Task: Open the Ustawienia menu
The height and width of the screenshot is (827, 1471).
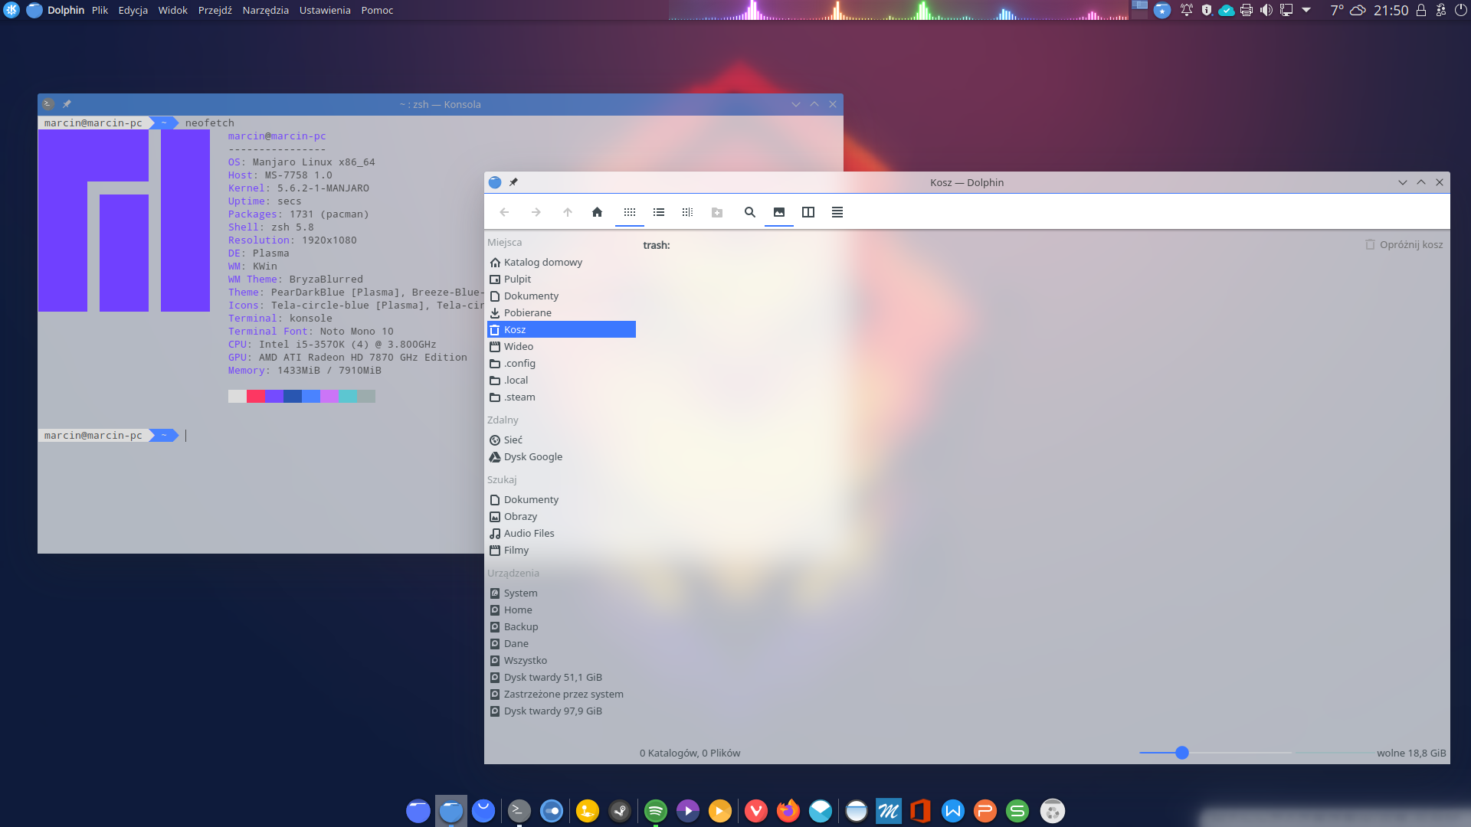Action: click(x=325, y=10)
